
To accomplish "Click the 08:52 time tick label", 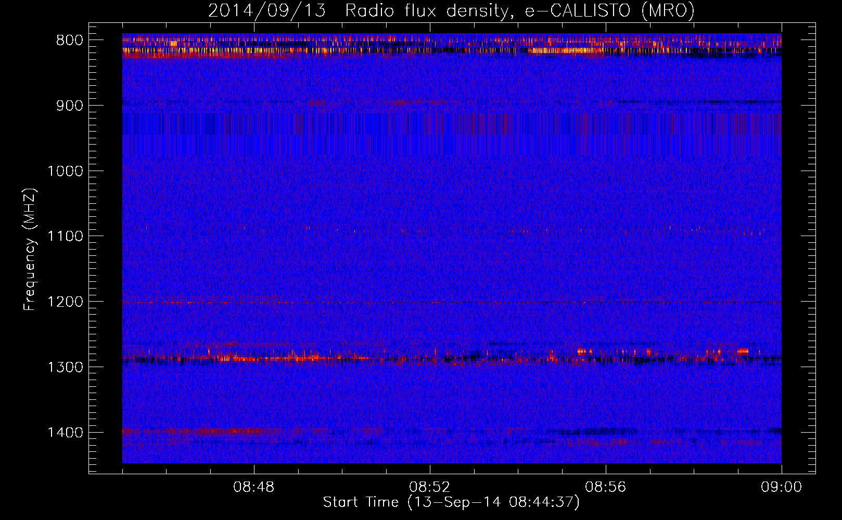I will click(430, 487).
